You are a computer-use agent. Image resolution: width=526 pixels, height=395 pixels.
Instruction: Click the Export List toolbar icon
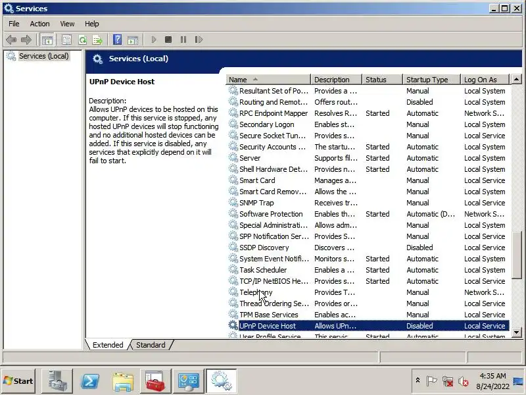[97, 39]
